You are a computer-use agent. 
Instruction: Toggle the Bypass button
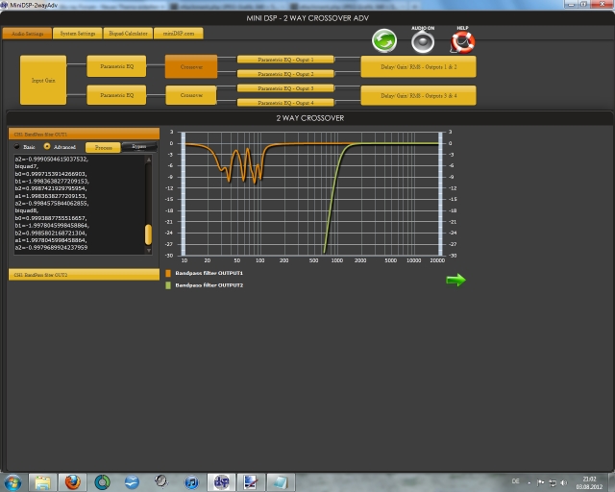(139, 147)
